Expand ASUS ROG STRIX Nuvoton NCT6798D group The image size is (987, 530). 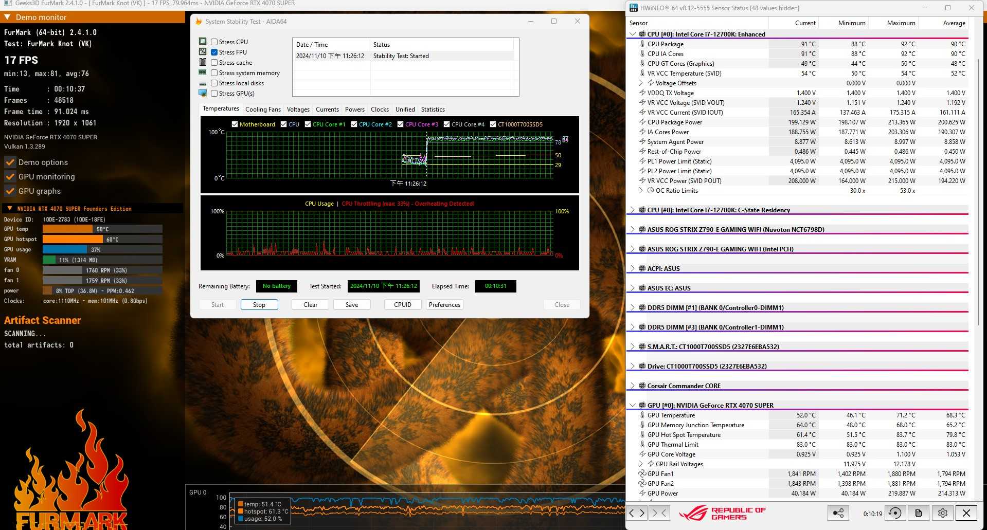tap(632, 229)
